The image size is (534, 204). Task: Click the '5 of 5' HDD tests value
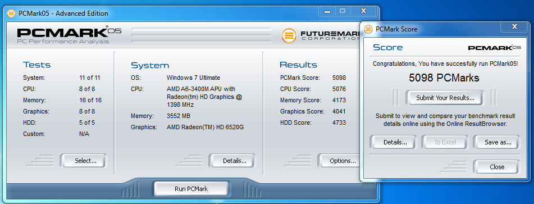pyautogui.click(x=87, y=123)
